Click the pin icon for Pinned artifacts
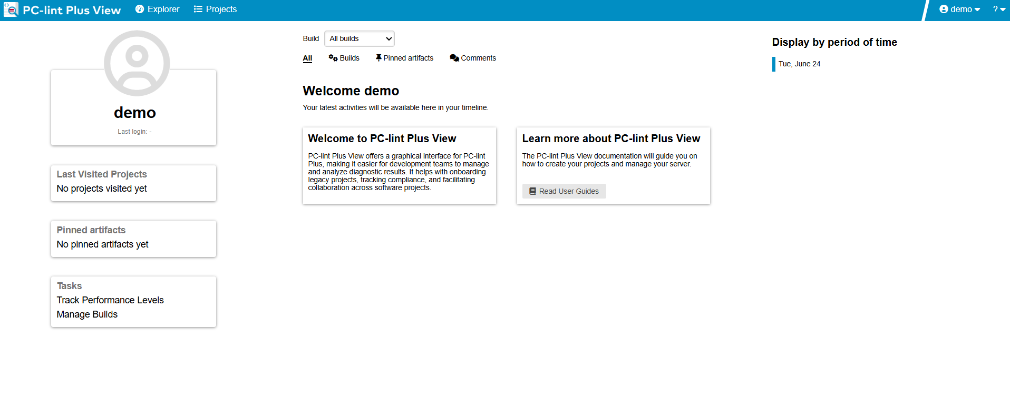Screen dimensions: 1010x396 [378, 58]
